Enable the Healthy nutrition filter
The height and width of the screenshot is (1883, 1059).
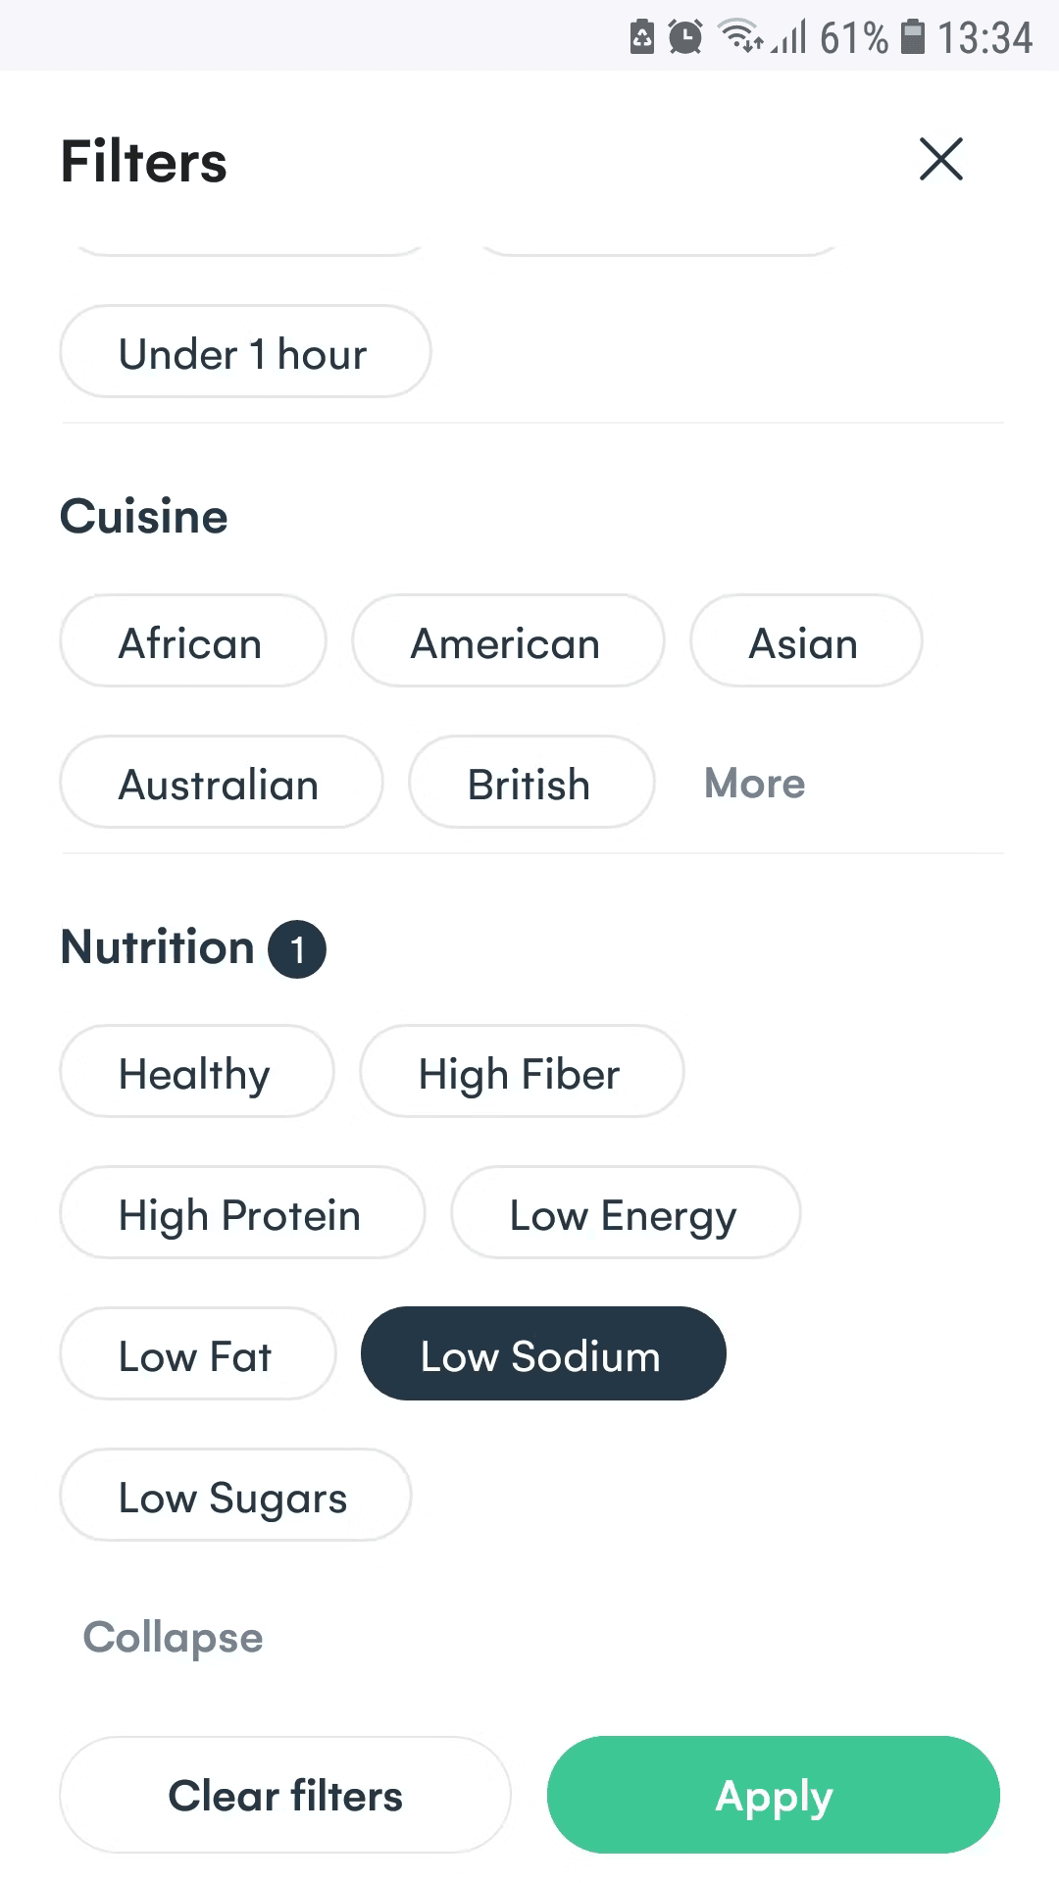coord(196,1072)
